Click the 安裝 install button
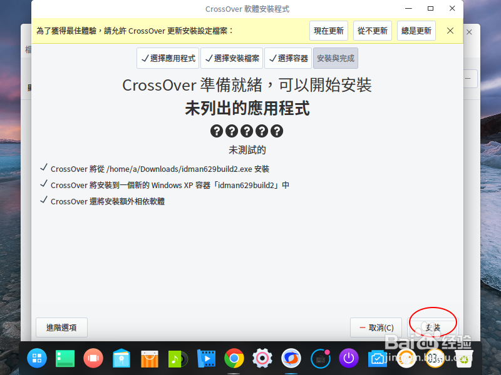The image size is (501, 375). [x=433, y=327]
